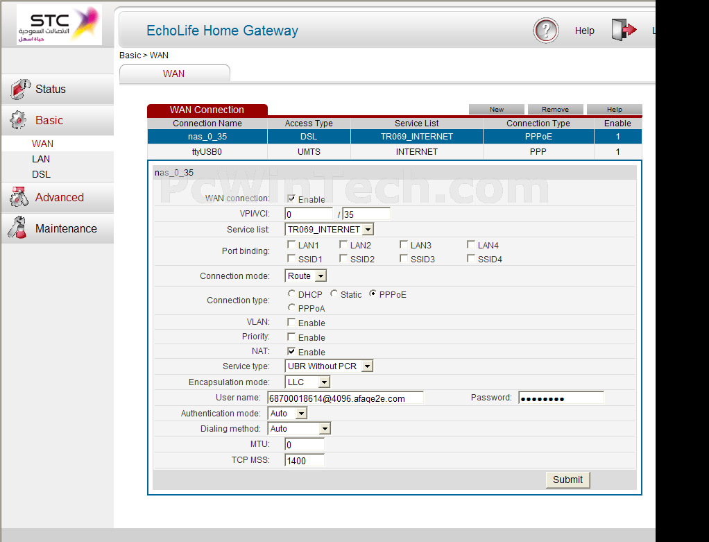Screen dimensions: 709x542
Task: Click the STC logo
Action: (59, 25)
